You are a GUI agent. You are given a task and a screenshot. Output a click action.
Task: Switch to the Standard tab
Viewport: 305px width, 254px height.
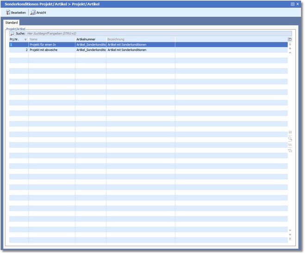[12, 22]
